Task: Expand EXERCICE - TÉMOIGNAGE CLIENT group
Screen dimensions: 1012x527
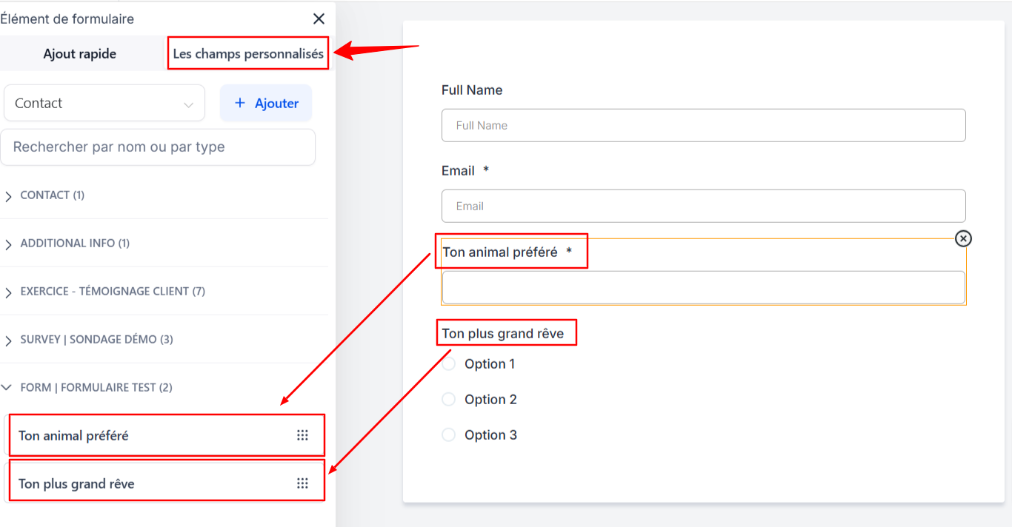Action: 9,292
